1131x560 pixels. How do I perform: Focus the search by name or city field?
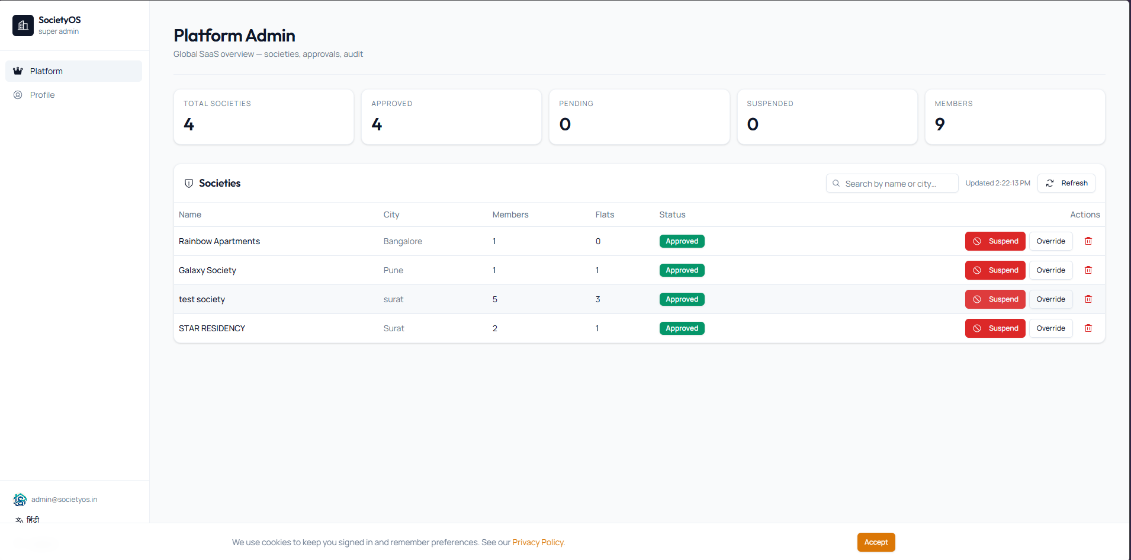pos(892,183)
